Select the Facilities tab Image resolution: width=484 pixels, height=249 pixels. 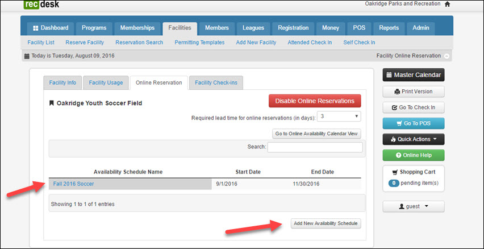pos(180,28)
